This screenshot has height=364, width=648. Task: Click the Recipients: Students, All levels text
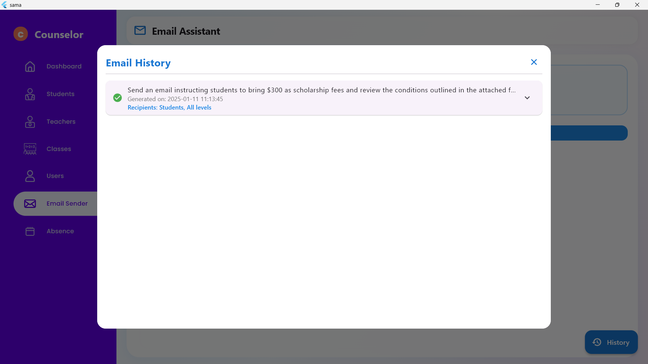pos(169,108)
